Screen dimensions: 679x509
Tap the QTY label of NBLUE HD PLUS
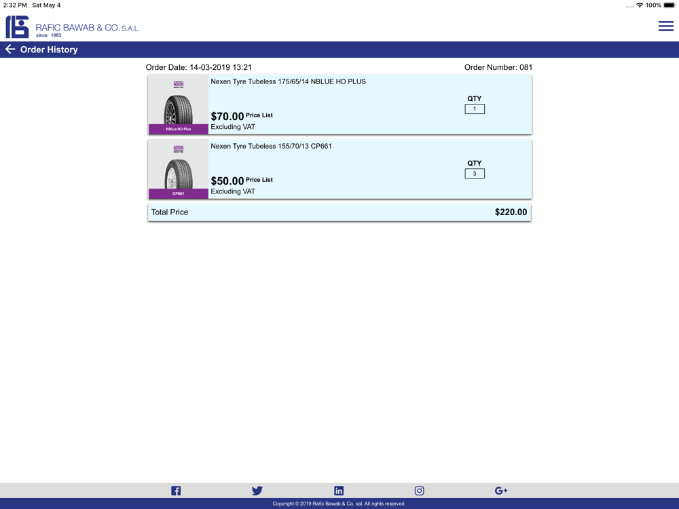point(475,98)
